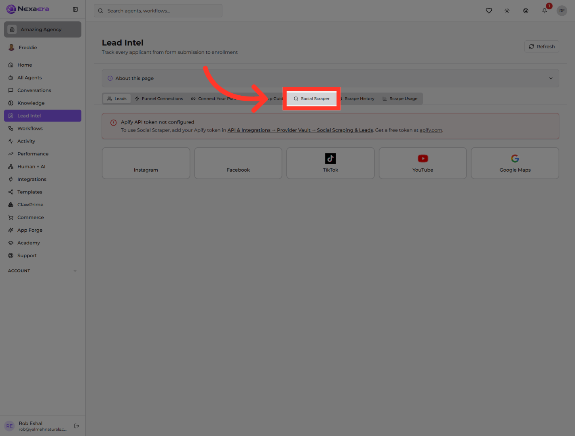Click the Support lifebuoy icon in sidebar
This screenshot has width=575, height=436.
click(11, 256)
